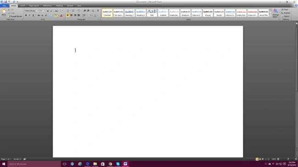
Task: Open the Font dialog launcher
Action: 63,20
